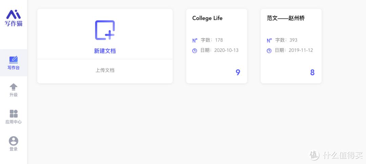Click the 2020-10-13 date text
The width and height of the screenshot is (366, 164).
pyautogui.click(x=226, y=50)
